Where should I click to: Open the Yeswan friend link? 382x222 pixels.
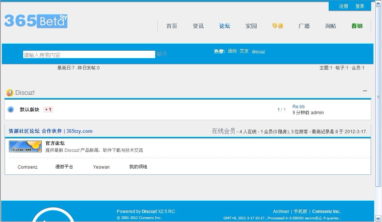(101, 167)
